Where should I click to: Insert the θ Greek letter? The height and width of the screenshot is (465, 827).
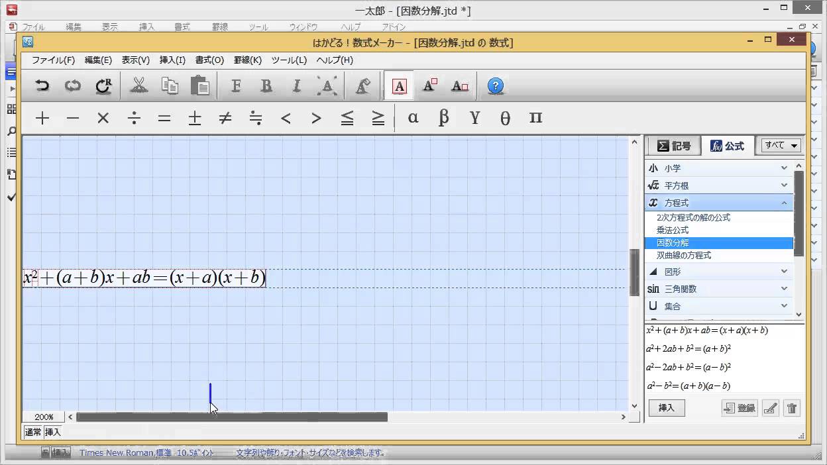pos(505,118)
